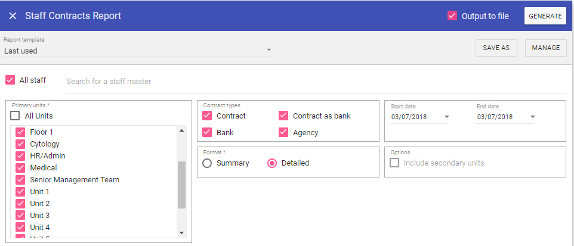
Task: Uncheck the Cytology unit
Action: [20, 144]
